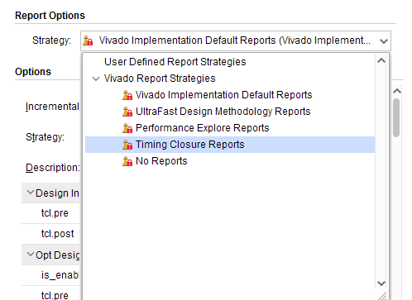The width and height of the screenshot is (412, 300).
Task: Open the Report Options Strategy dropdown arrow
Action: (x=384, y=41)
